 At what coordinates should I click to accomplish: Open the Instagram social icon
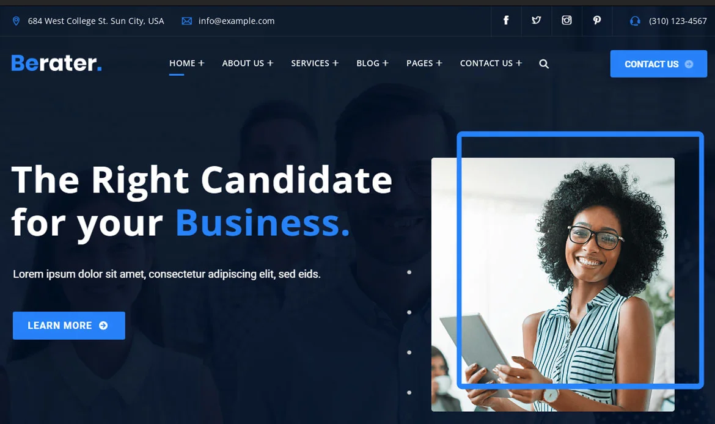click(x=566, y=20)
